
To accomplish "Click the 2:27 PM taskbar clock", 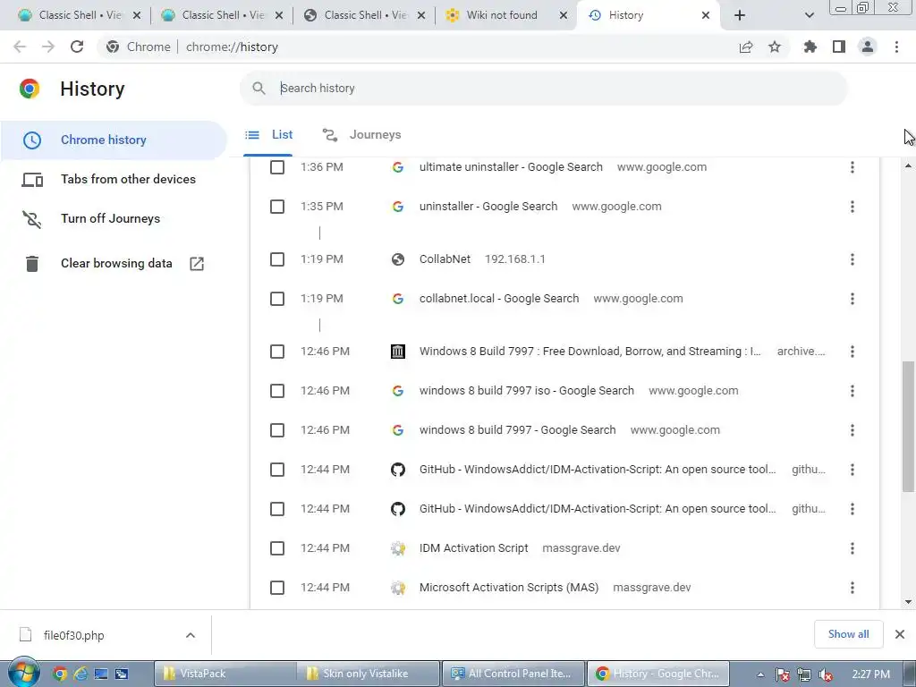I will point(870,674).
